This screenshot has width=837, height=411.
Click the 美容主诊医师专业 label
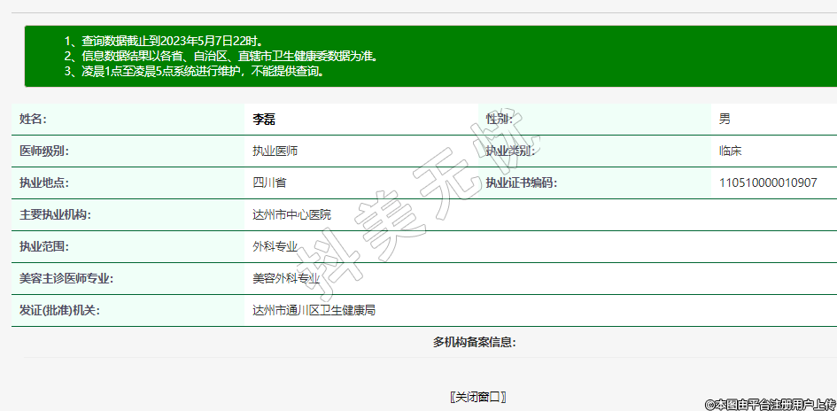coord(66,279)
